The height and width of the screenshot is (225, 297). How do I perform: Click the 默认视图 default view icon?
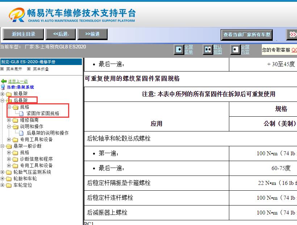(208, 50)
